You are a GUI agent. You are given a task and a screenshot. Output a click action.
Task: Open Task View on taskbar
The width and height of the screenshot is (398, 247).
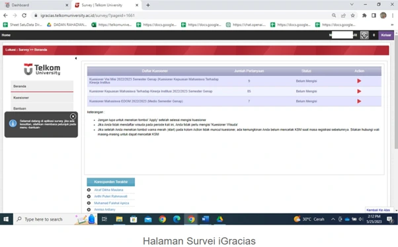[104, 219]
